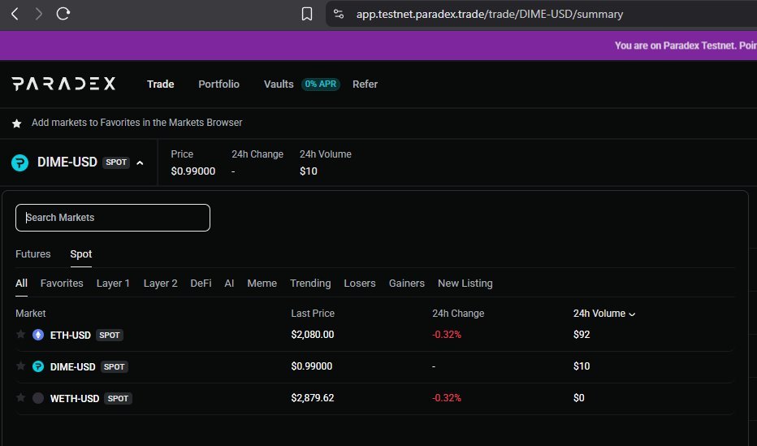Select the DIME-USD market name in list
The image size is (757, 446).
click(x=73, y=367)
